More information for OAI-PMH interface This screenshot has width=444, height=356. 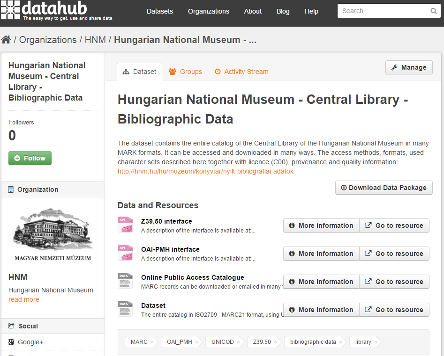321,254
